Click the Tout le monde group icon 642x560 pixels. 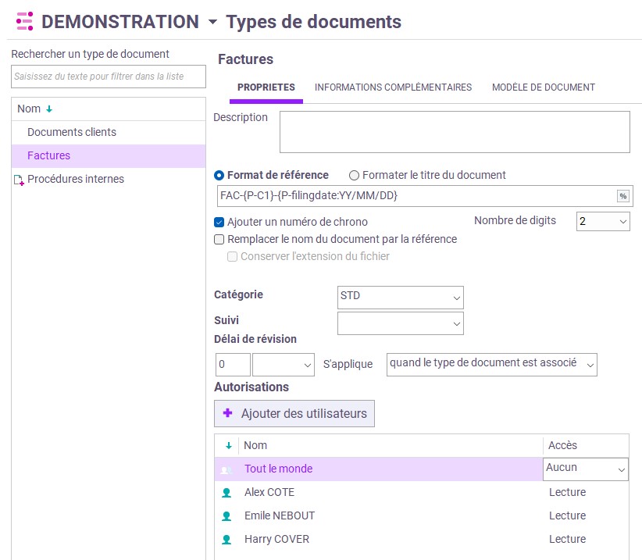[226, 469]
